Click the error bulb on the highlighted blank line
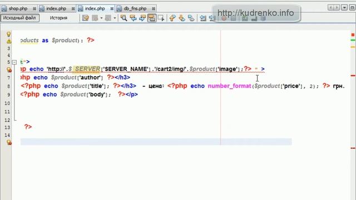Image resolution: width=356 pixels, height=200 pixels. coord(9,142)
